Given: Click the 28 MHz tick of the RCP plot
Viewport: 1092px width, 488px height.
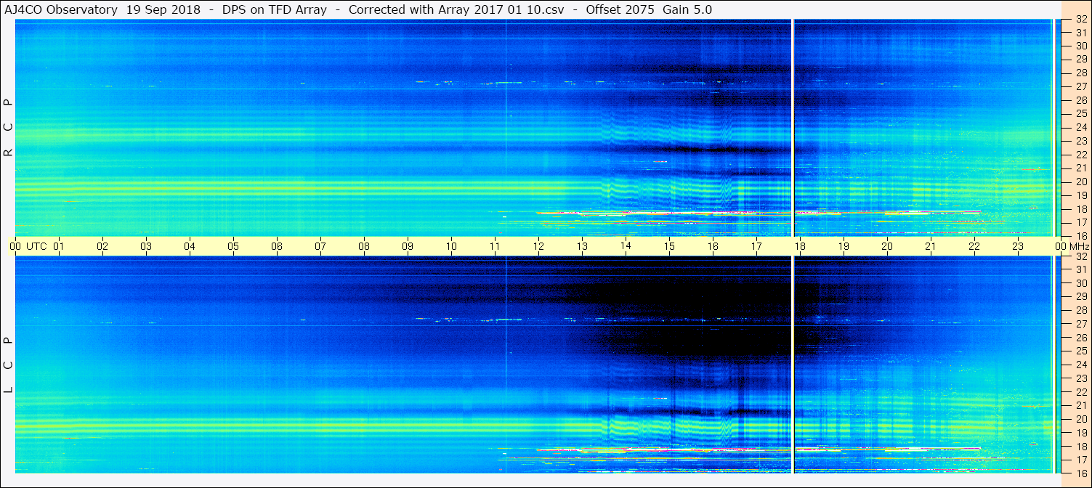Looking at the screenshot, I should [x=1080, y=73].
